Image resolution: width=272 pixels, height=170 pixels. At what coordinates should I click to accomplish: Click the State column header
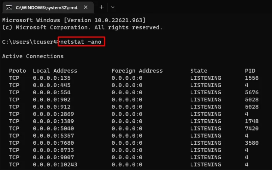(198, 71)
